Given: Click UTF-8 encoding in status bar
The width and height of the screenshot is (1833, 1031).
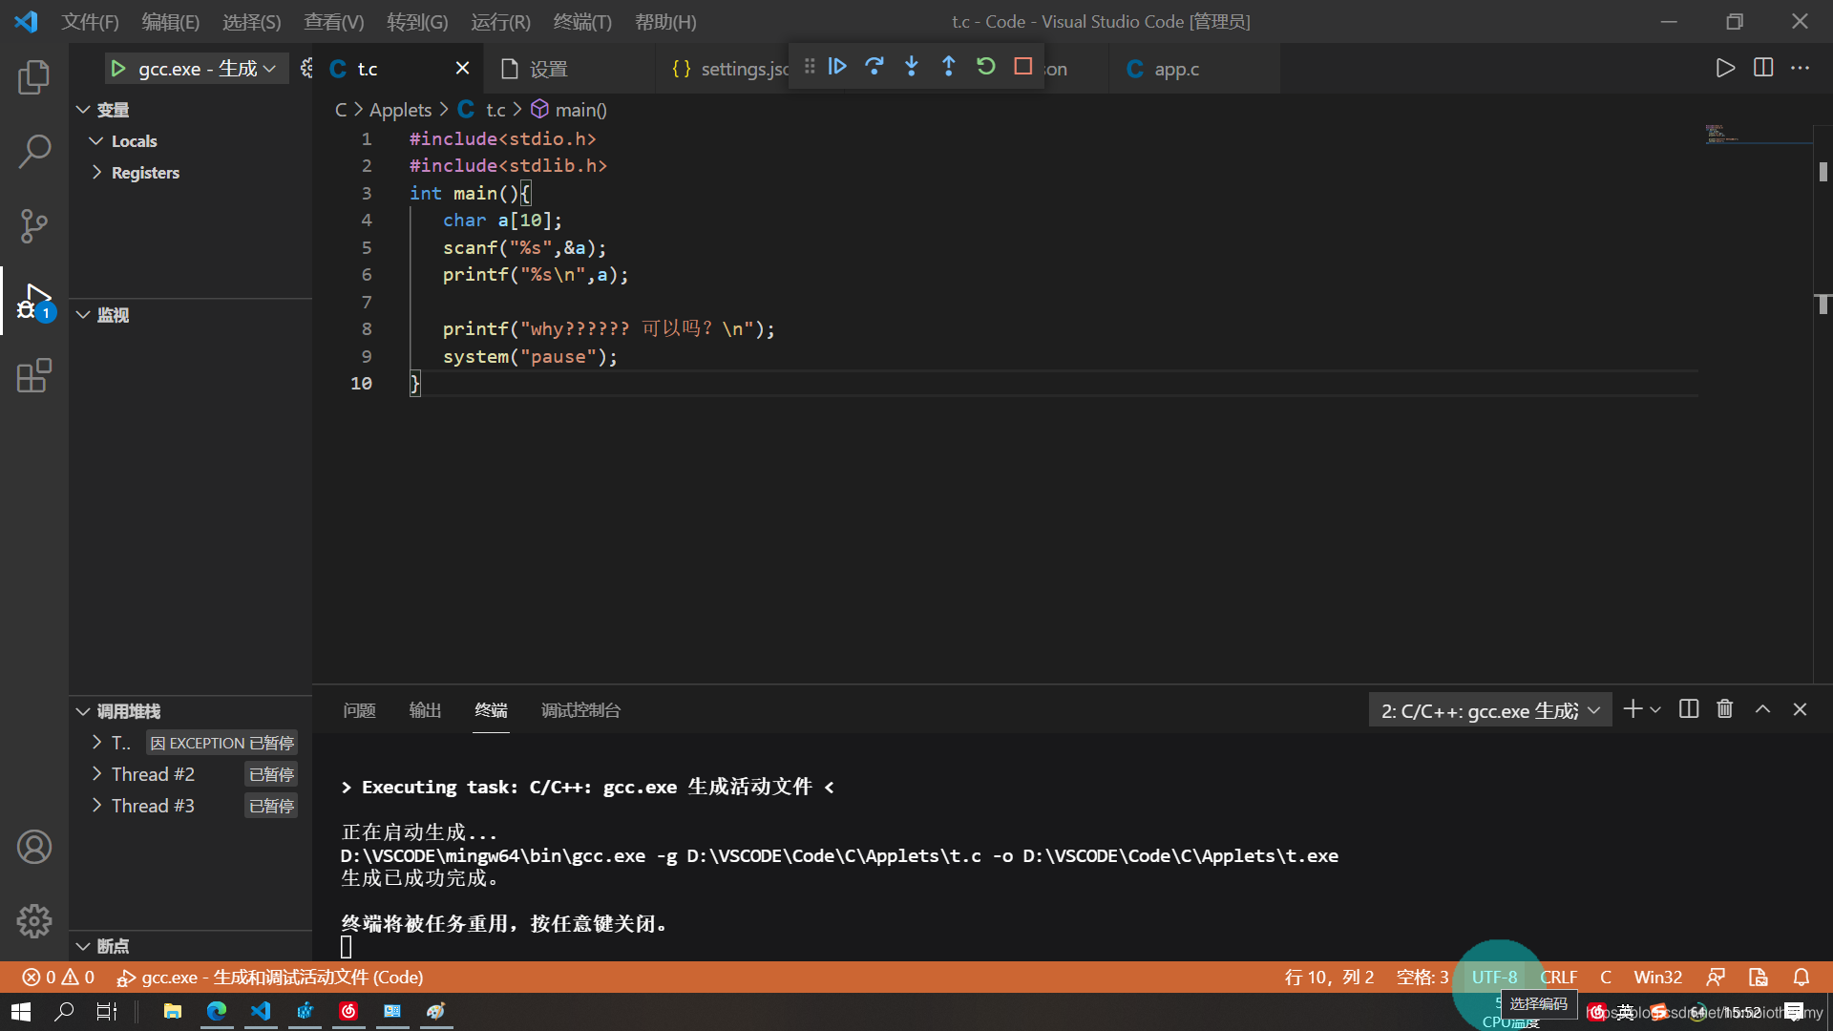Looking at the screenshot, I should pos(1494,977).
